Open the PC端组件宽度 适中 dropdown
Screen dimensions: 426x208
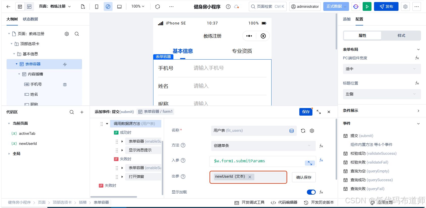pyautogui.click(x=382, y=69)
